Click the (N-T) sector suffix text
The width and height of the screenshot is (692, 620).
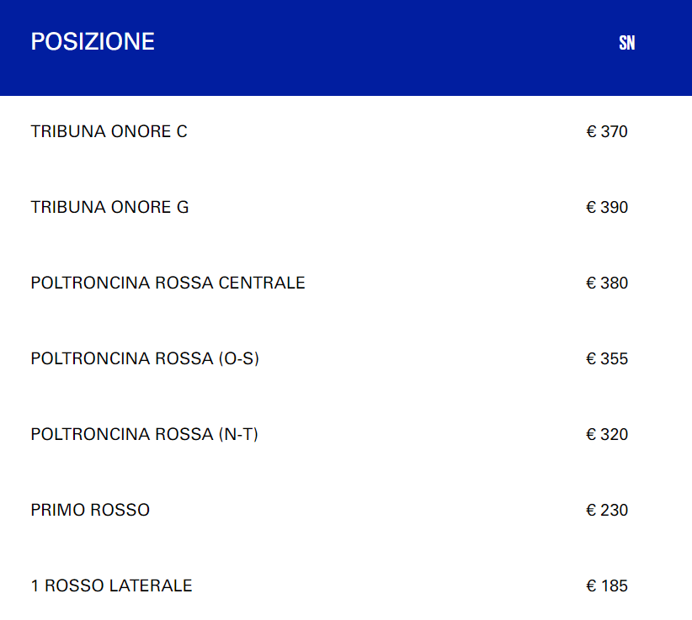click(x=238, y=435)
